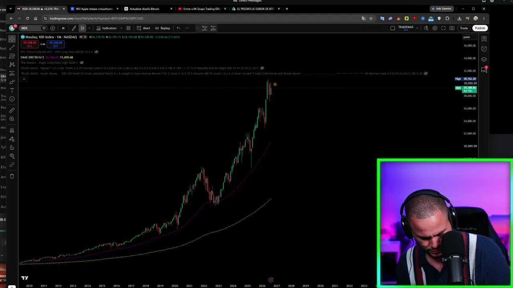Screen dimensions: 513x288
Task: Select the trend line drawing tool
Action: click(x=12, y=47)
